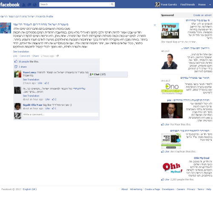Open friend requests icon in header
Screen dimensions: 213x199
(x=24, y=5)
